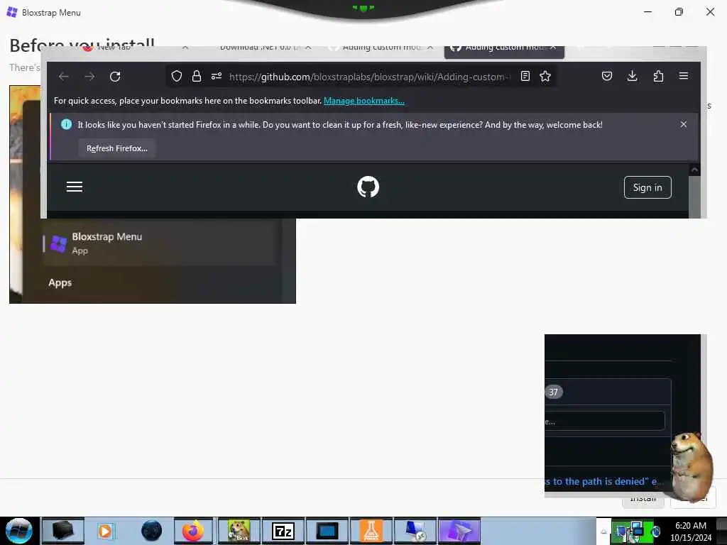Open the Firefox extensions menu

[658, 76]
